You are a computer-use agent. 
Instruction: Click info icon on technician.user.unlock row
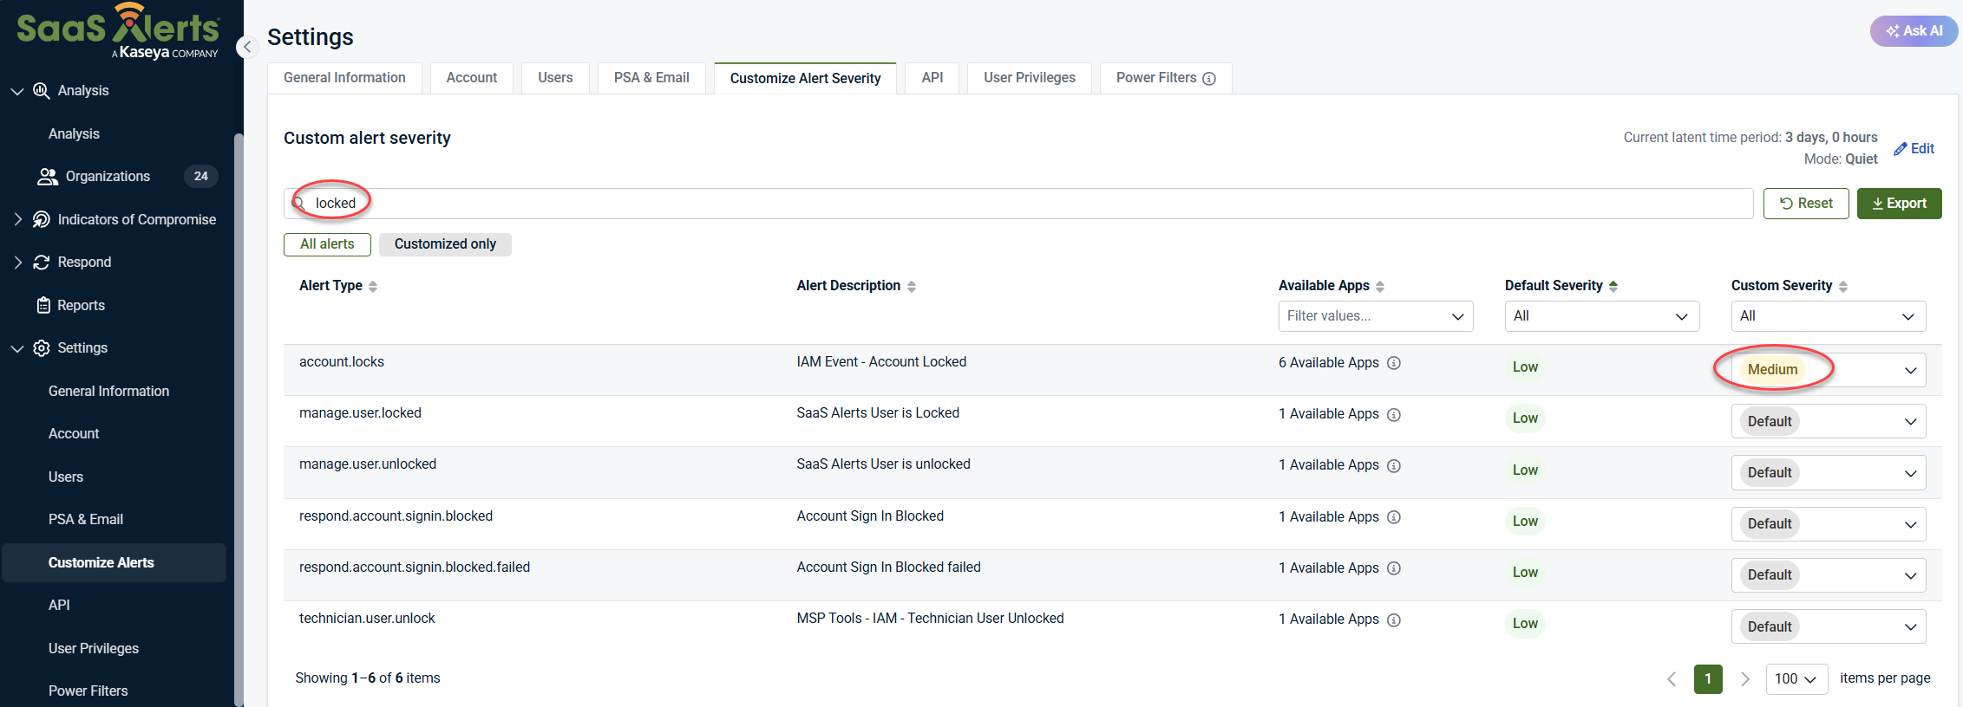[1394, 620]
